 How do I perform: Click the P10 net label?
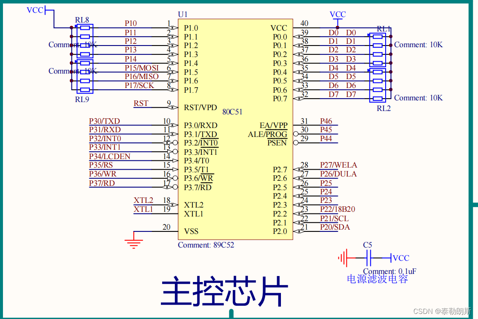131,23
